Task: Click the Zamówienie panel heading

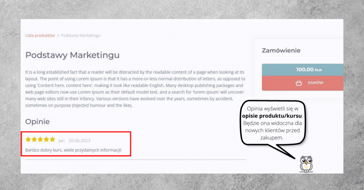Action: tap(281, 50)
